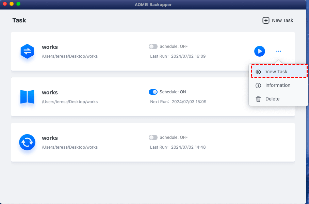Click the path under the 14:48 task

click(x=70, y=147)
